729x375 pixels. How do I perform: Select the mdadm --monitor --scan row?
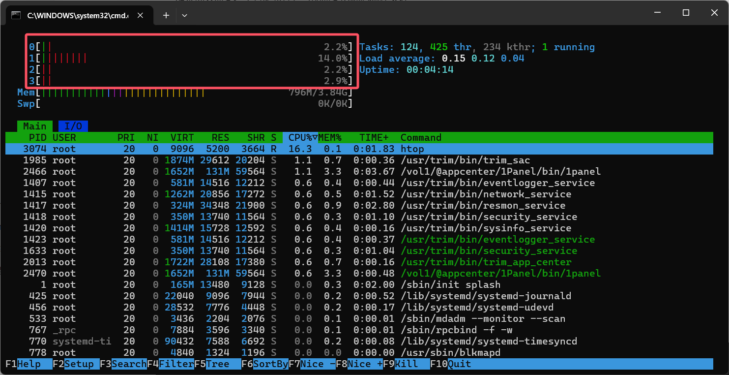[x=359, y=318]
